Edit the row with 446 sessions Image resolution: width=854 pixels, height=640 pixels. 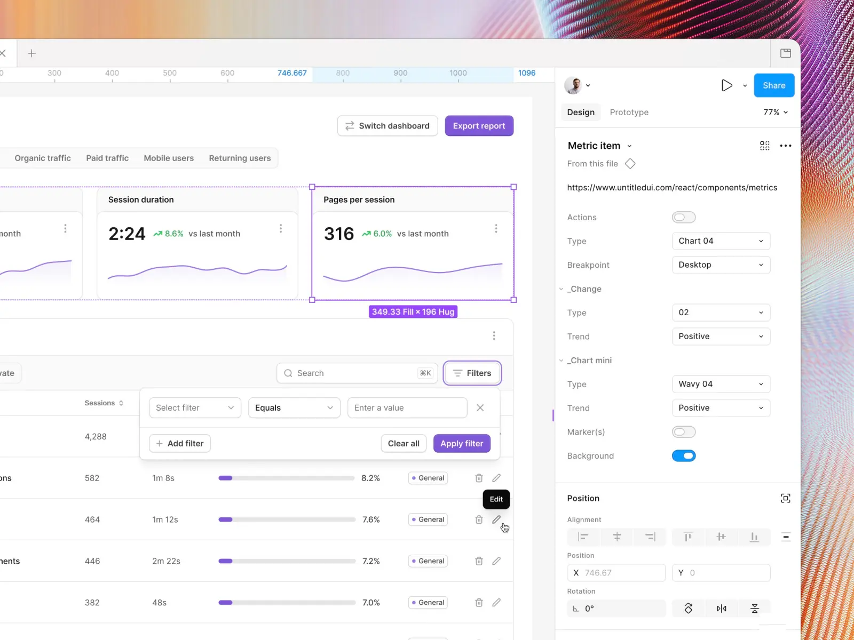point(496,561)
